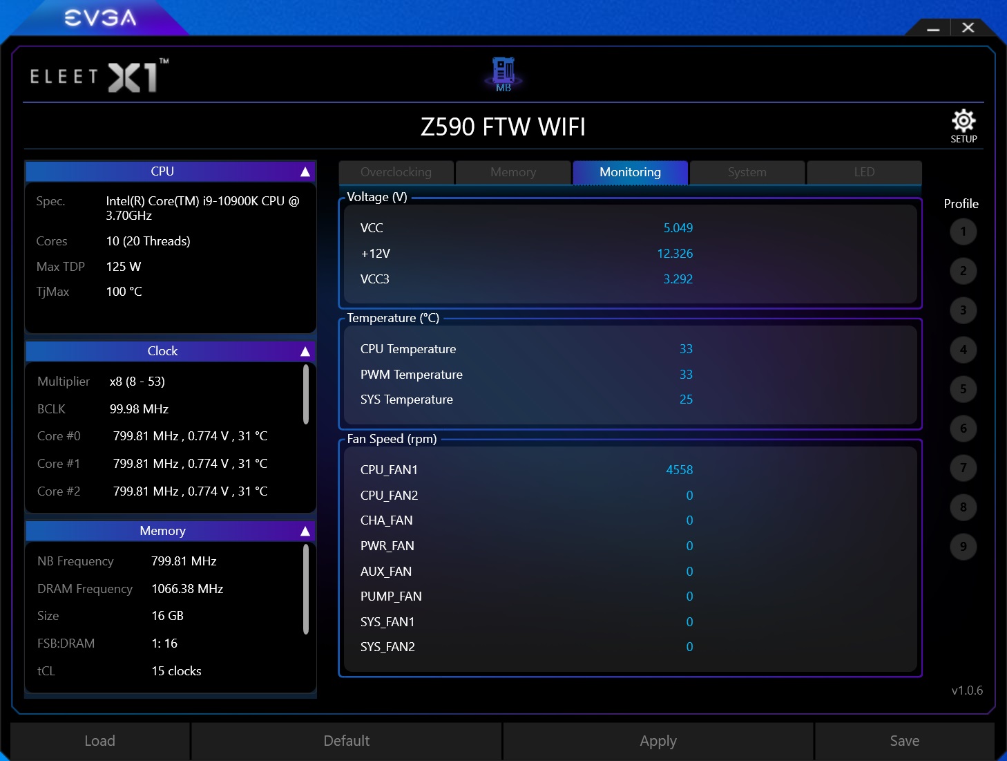The image size is (1007, 761).
Task: Select Profile 3
Action: (963, 310)
